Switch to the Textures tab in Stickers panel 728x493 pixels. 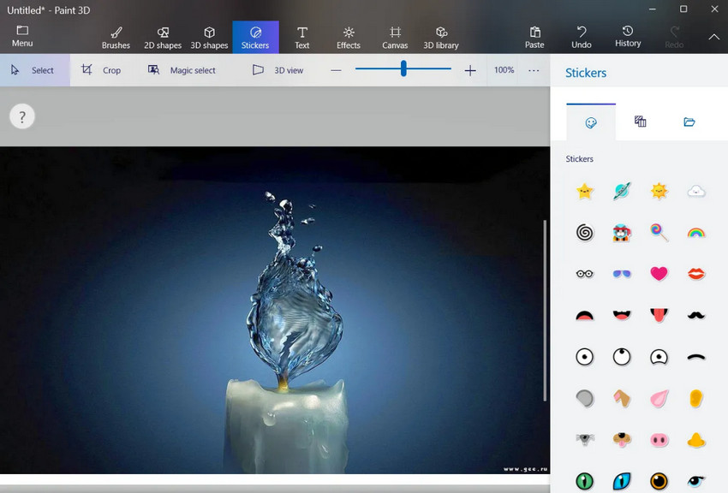coord(640,122)
